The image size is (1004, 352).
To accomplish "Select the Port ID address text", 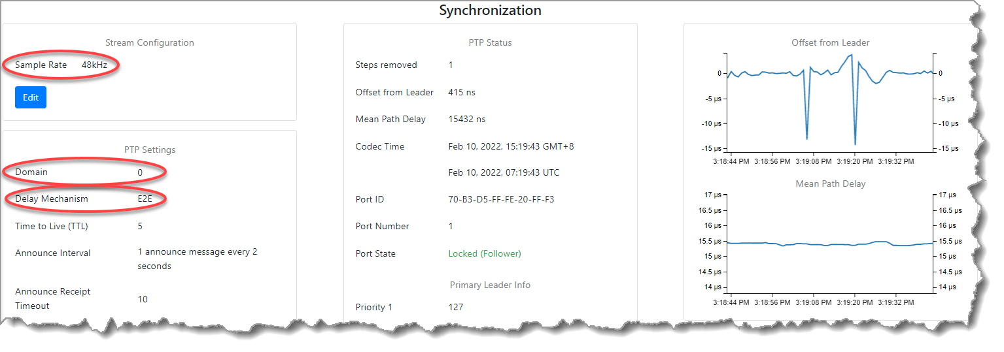I will point(501,199).
